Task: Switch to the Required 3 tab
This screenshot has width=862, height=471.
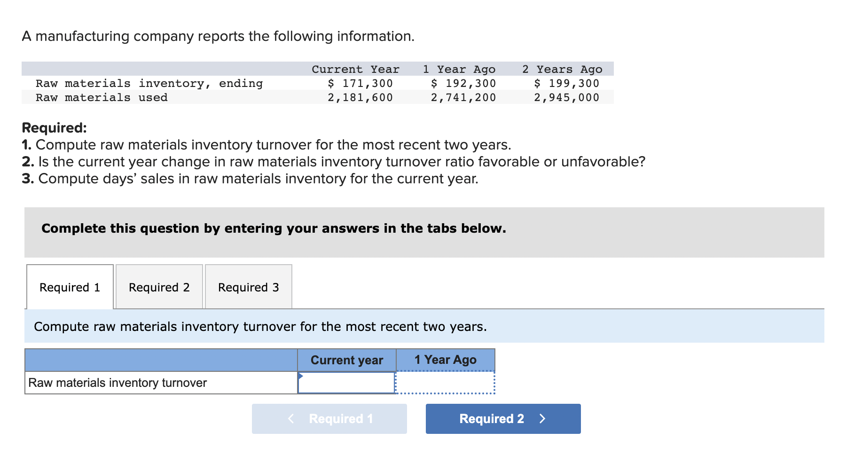Action: 249,287
